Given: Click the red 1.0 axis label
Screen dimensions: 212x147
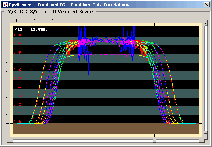Looking at the screenshot, I should (17, 35).
